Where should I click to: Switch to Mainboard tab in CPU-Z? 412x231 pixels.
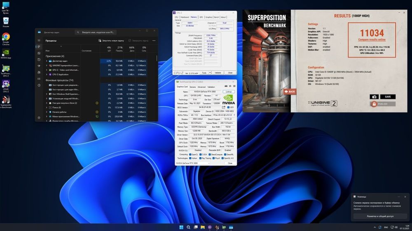tap(185, 17)
